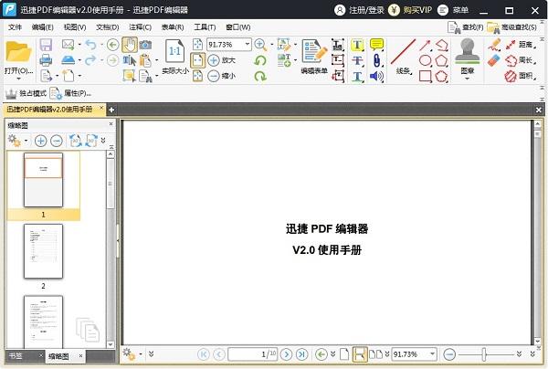
Task: Toggle two-page layout in status bar
Action: 376,354
